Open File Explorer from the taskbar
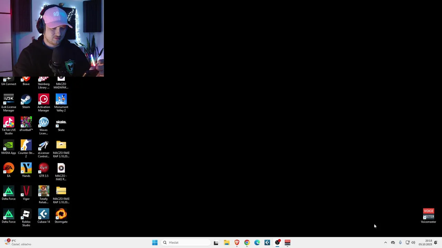 [x=227, y=242]
